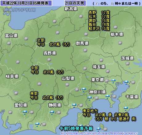Click the cloud icon right of 茨城県 label
The width and height of the screenshot is (142, 135).
pyautogui.click(x=127, y=63)
